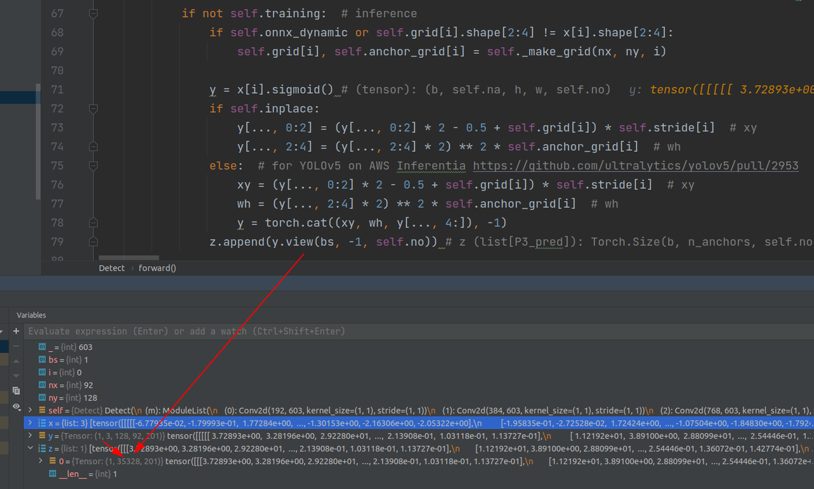The height and width of the screenshot is (489, 814).
Task: Select the variable row ny = {int} 128
Action: point(418,398)
